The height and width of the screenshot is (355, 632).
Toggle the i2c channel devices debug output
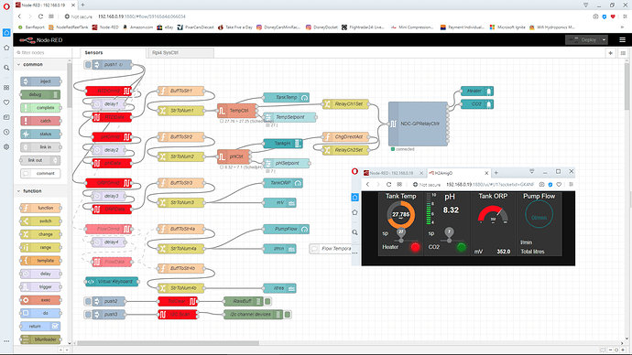click(288, 315)
